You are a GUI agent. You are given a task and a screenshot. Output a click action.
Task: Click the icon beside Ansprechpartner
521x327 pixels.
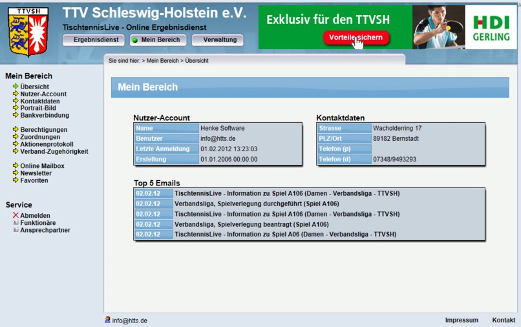pos(16,230)
